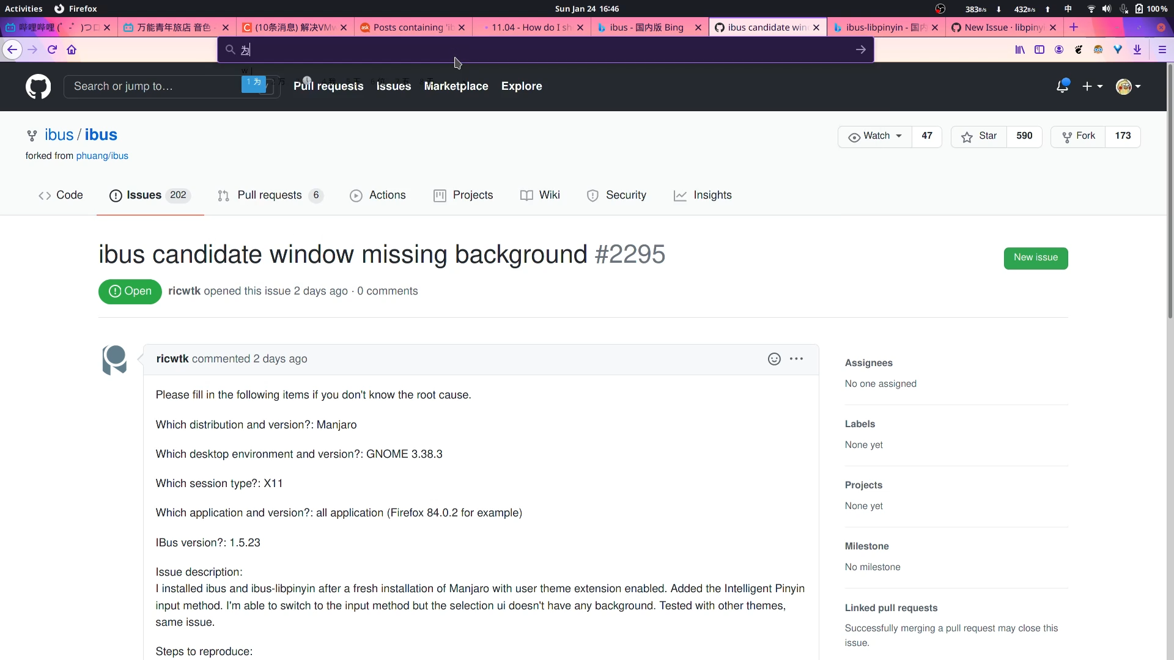Viewport: 1174px width, 660px height.
Task: Close the ibus candidate window browser tab
Action: 816,27
